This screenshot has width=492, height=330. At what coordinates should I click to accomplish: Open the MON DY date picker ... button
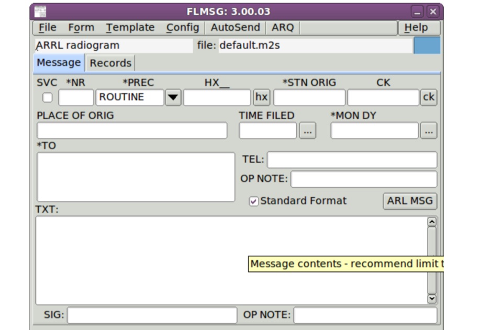[x=428, y=130]
